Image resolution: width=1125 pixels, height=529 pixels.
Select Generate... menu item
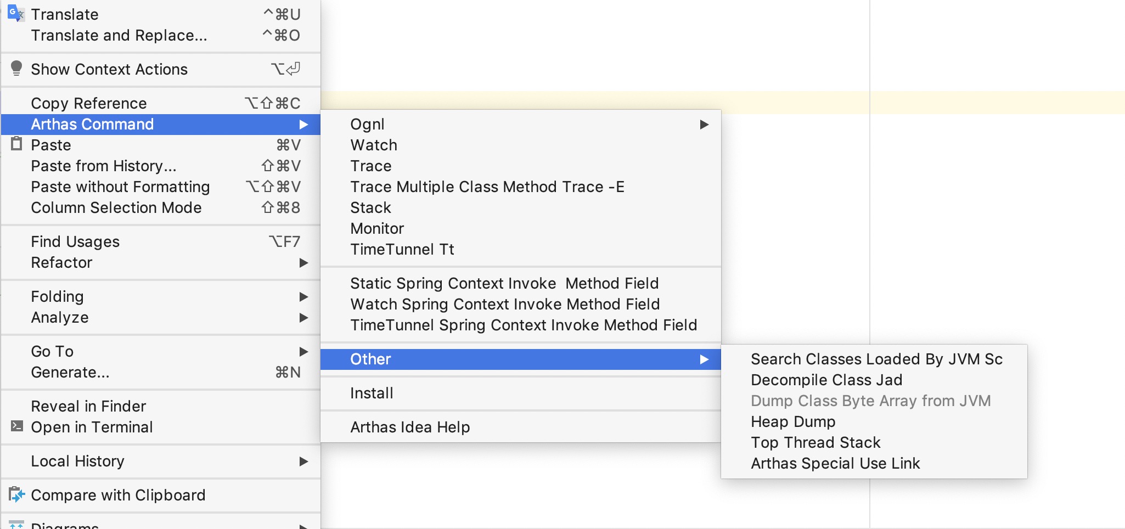(x=161, y=372)
